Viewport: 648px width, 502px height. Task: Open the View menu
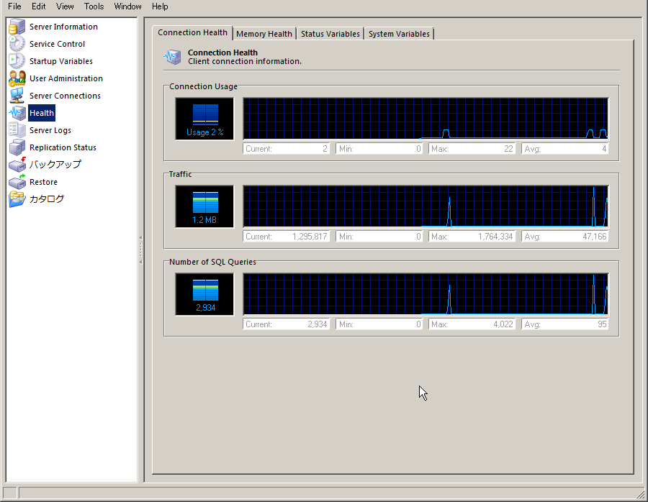pyautogui.click(x=65, y=6)
